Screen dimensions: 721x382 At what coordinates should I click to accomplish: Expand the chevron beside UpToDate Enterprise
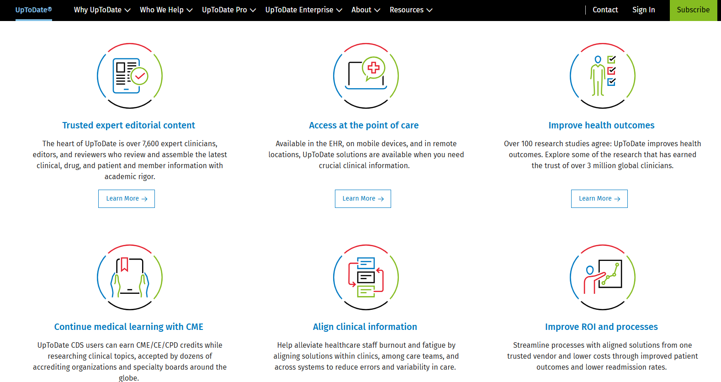click(339, 10)
